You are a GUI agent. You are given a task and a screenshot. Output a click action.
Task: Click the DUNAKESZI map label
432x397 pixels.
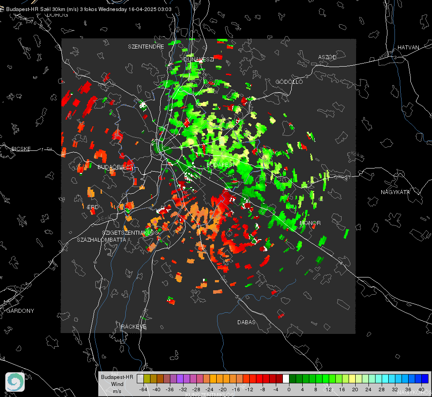pyautogui.click(x=199, y=59)
